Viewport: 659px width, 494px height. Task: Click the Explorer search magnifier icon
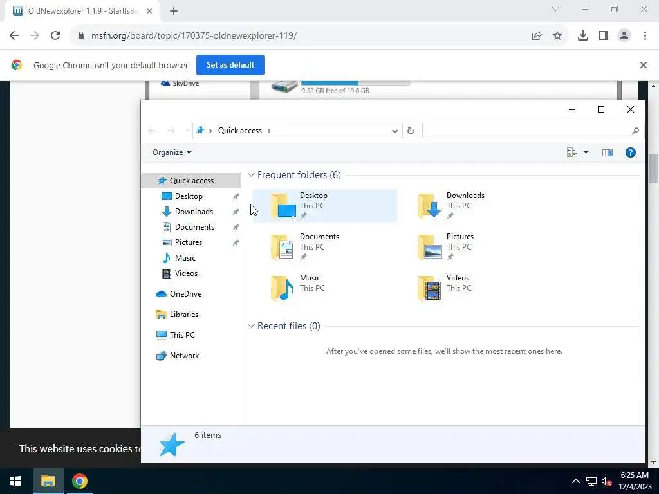[635, 131]
